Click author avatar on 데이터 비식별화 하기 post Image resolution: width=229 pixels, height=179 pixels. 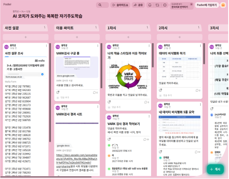161,47
